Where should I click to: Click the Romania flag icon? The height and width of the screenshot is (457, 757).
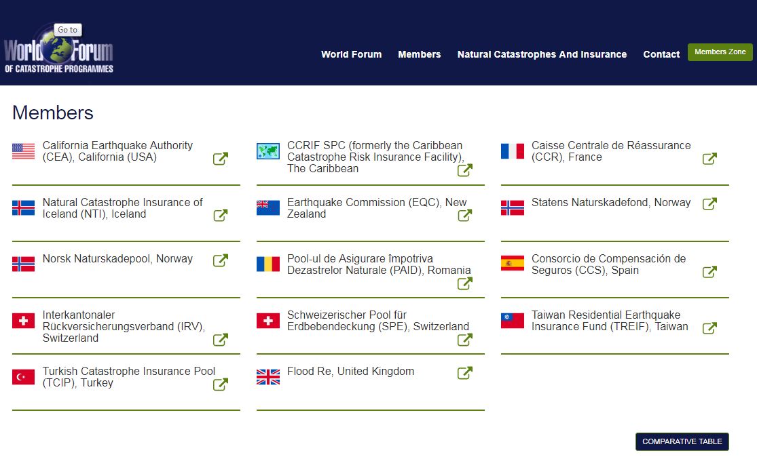pos(268,264)
